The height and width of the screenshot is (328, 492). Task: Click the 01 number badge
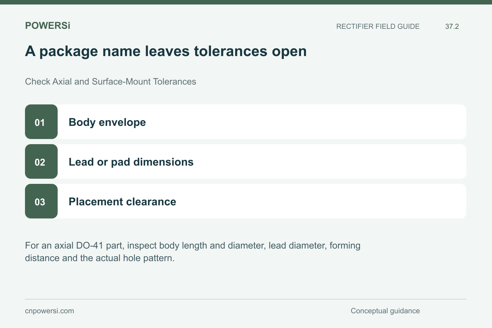point(41,122)
